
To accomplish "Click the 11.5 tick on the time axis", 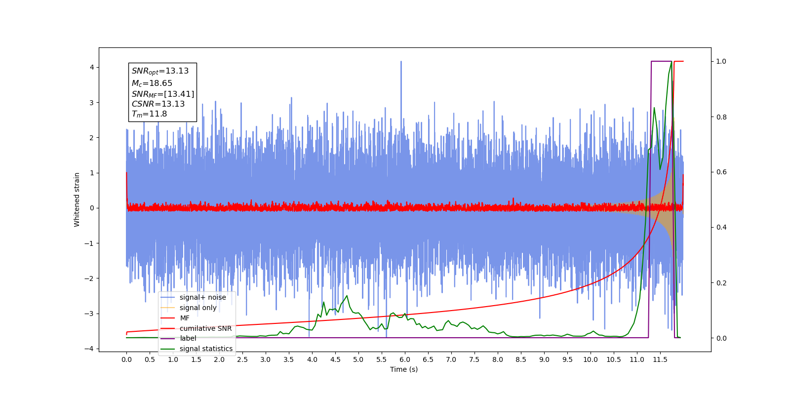I will coord(660,359).
